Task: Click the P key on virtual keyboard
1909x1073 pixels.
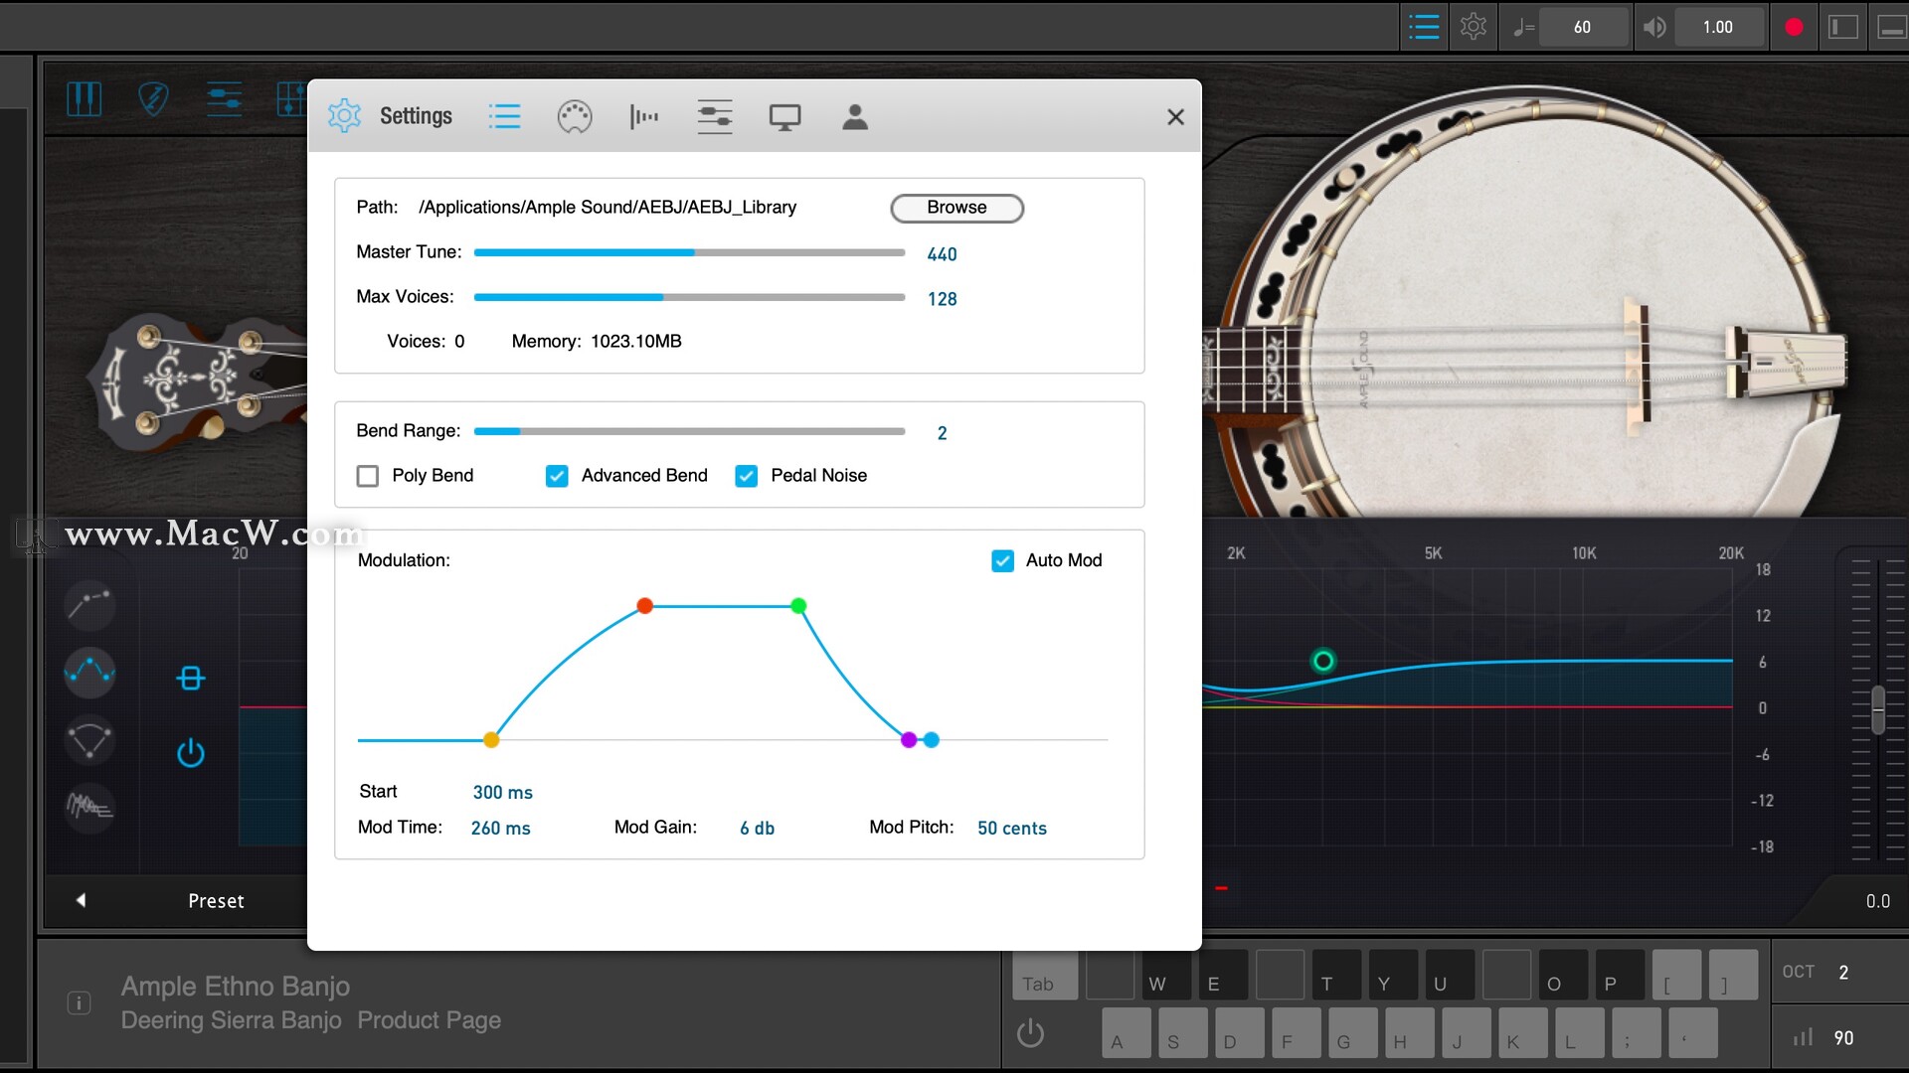Action: point(1620,977)
